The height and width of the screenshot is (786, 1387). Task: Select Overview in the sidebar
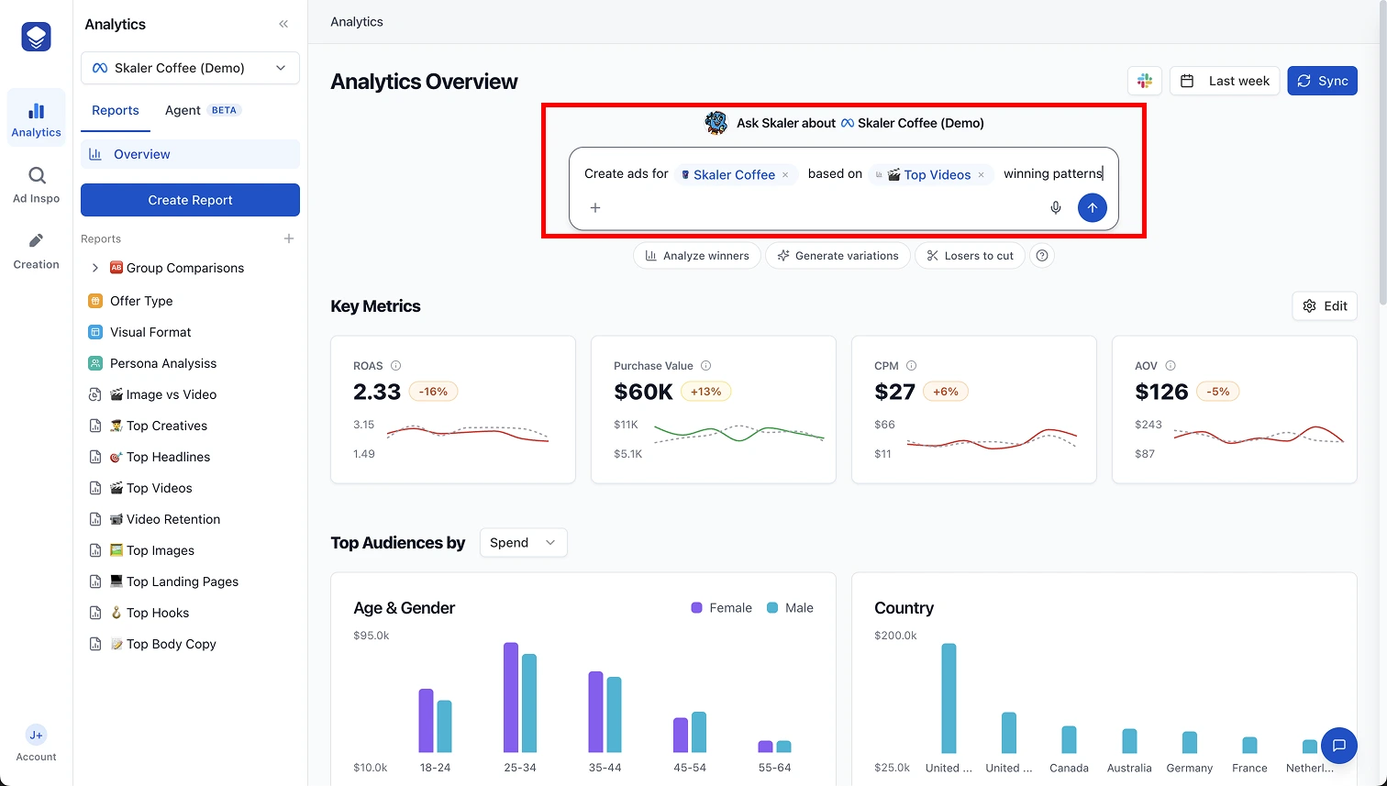[x=190, y=154]
